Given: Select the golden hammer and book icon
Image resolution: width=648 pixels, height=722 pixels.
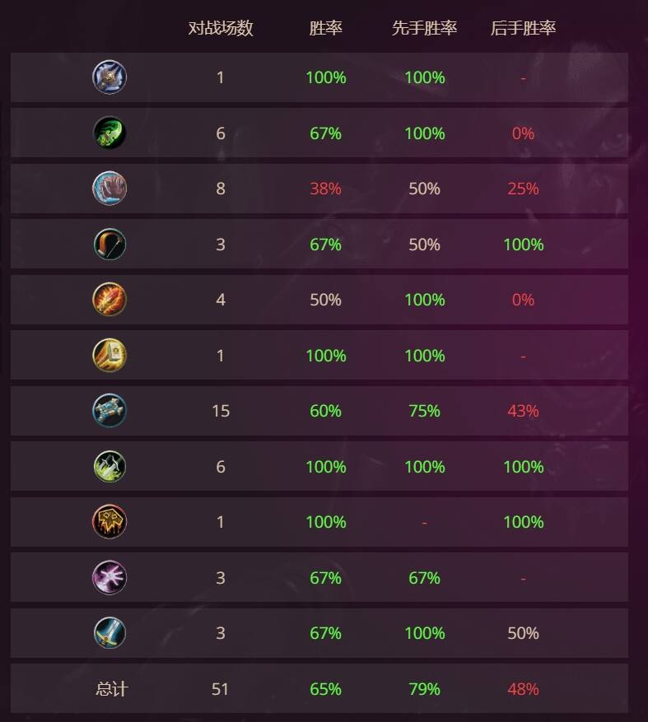Looking at the screenshot, I should click(x=110, y=355).
